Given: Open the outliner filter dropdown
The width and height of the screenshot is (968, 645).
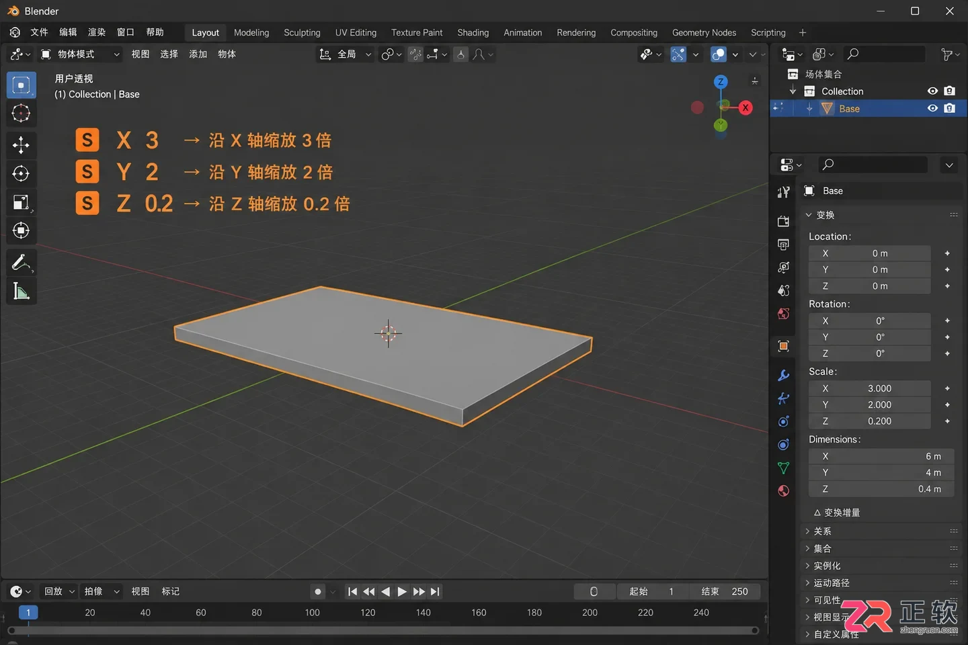Looking at the screenshot, I should (x=950, y=54).
